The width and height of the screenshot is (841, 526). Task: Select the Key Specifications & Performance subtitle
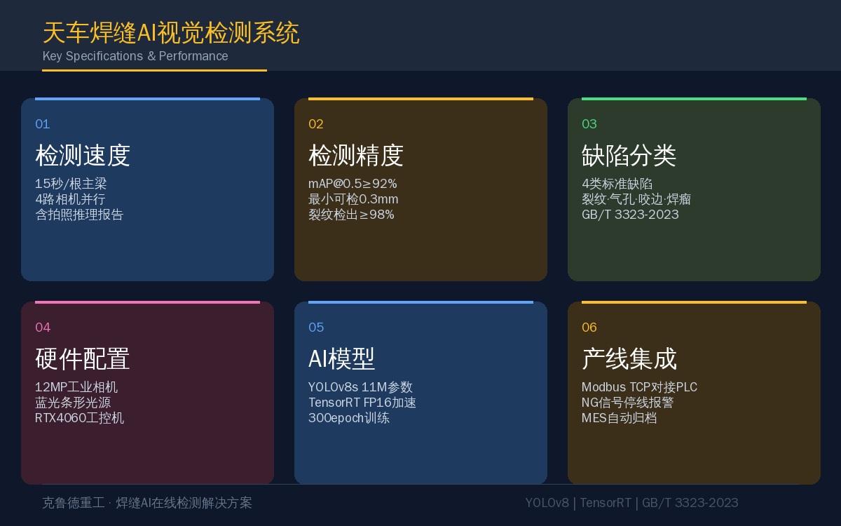135,56
